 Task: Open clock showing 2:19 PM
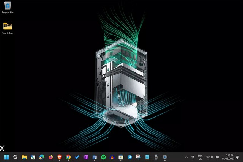228,157
